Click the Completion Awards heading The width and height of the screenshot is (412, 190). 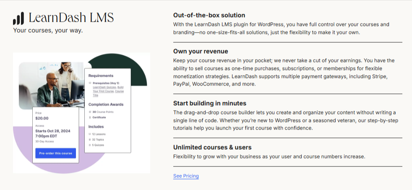point(106,104)
